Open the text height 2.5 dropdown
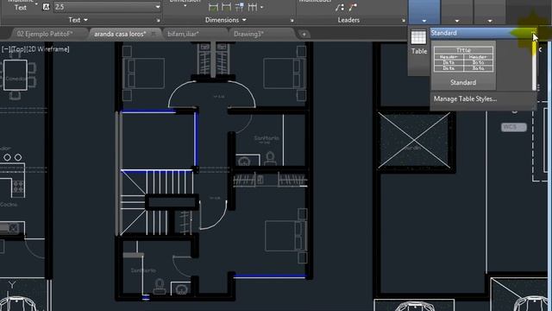Screen dimensions: 552x311 157,7
